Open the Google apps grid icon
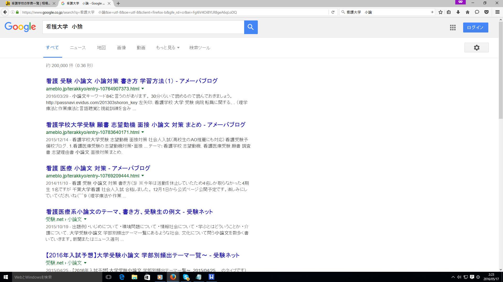The width and height of the screenshot is (503, 282). tap(453, 28)
